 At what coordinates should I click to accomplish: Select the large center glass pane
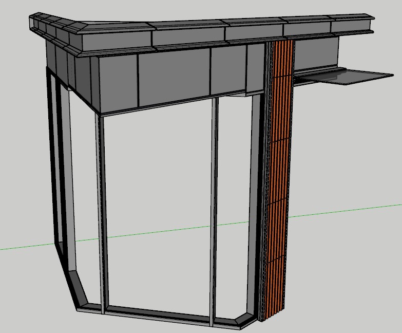coord(157,206)
